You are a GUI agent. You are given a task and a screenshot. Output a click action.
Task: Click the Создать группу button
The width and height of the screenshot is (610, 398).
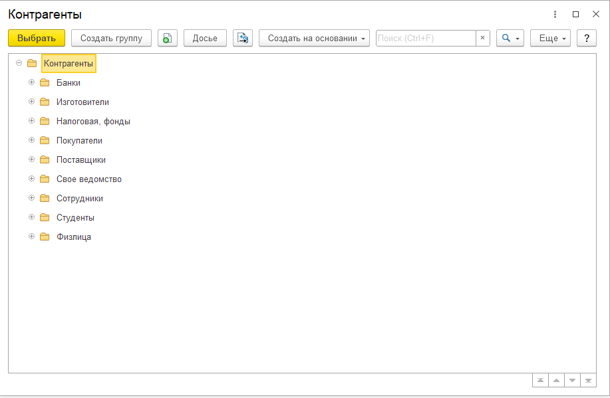pos(111,38)
